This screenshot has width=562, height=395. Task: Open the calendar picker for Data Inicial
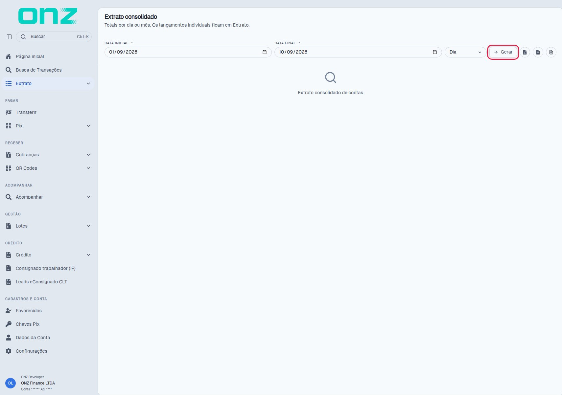(265, 52)
